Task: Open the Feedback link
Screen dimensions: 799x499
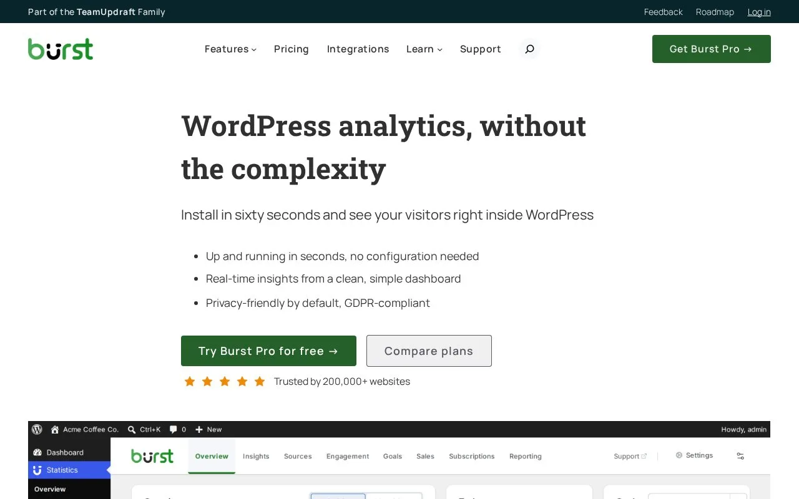Action: [x=664, y=12]
